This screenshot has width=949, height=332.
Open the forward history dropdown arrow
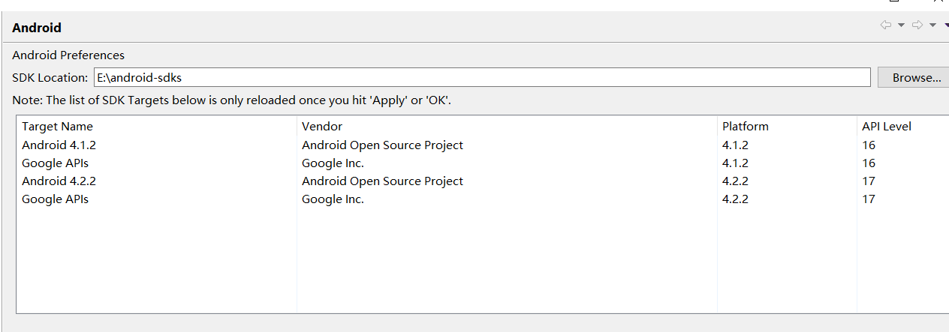coord(932,25)
